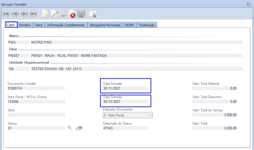
Task: Click the Unidade Organizacional code 100
Action: click(19, 69)
